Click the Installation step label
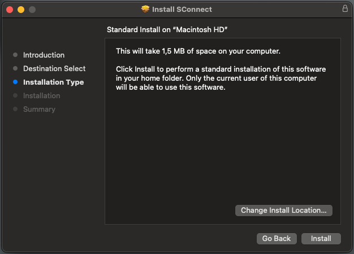This screenshot has height=254, width=354. 42,95
